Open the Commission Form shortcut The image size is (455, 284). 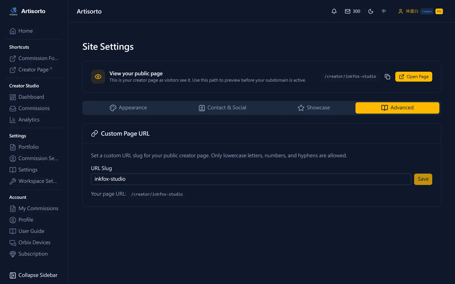click(x=34, y=58)
